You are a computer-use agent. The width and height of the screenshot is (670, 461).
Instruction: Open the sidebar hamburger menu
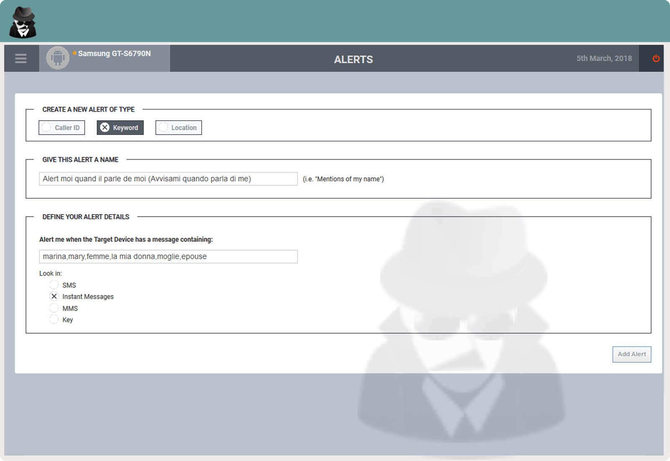[21, 58]
